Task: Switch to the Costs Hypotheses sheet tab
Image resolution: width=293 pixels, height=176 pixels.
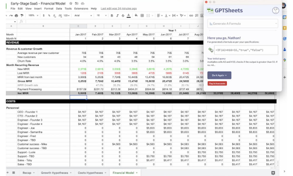Action: [x=90, y=173]
